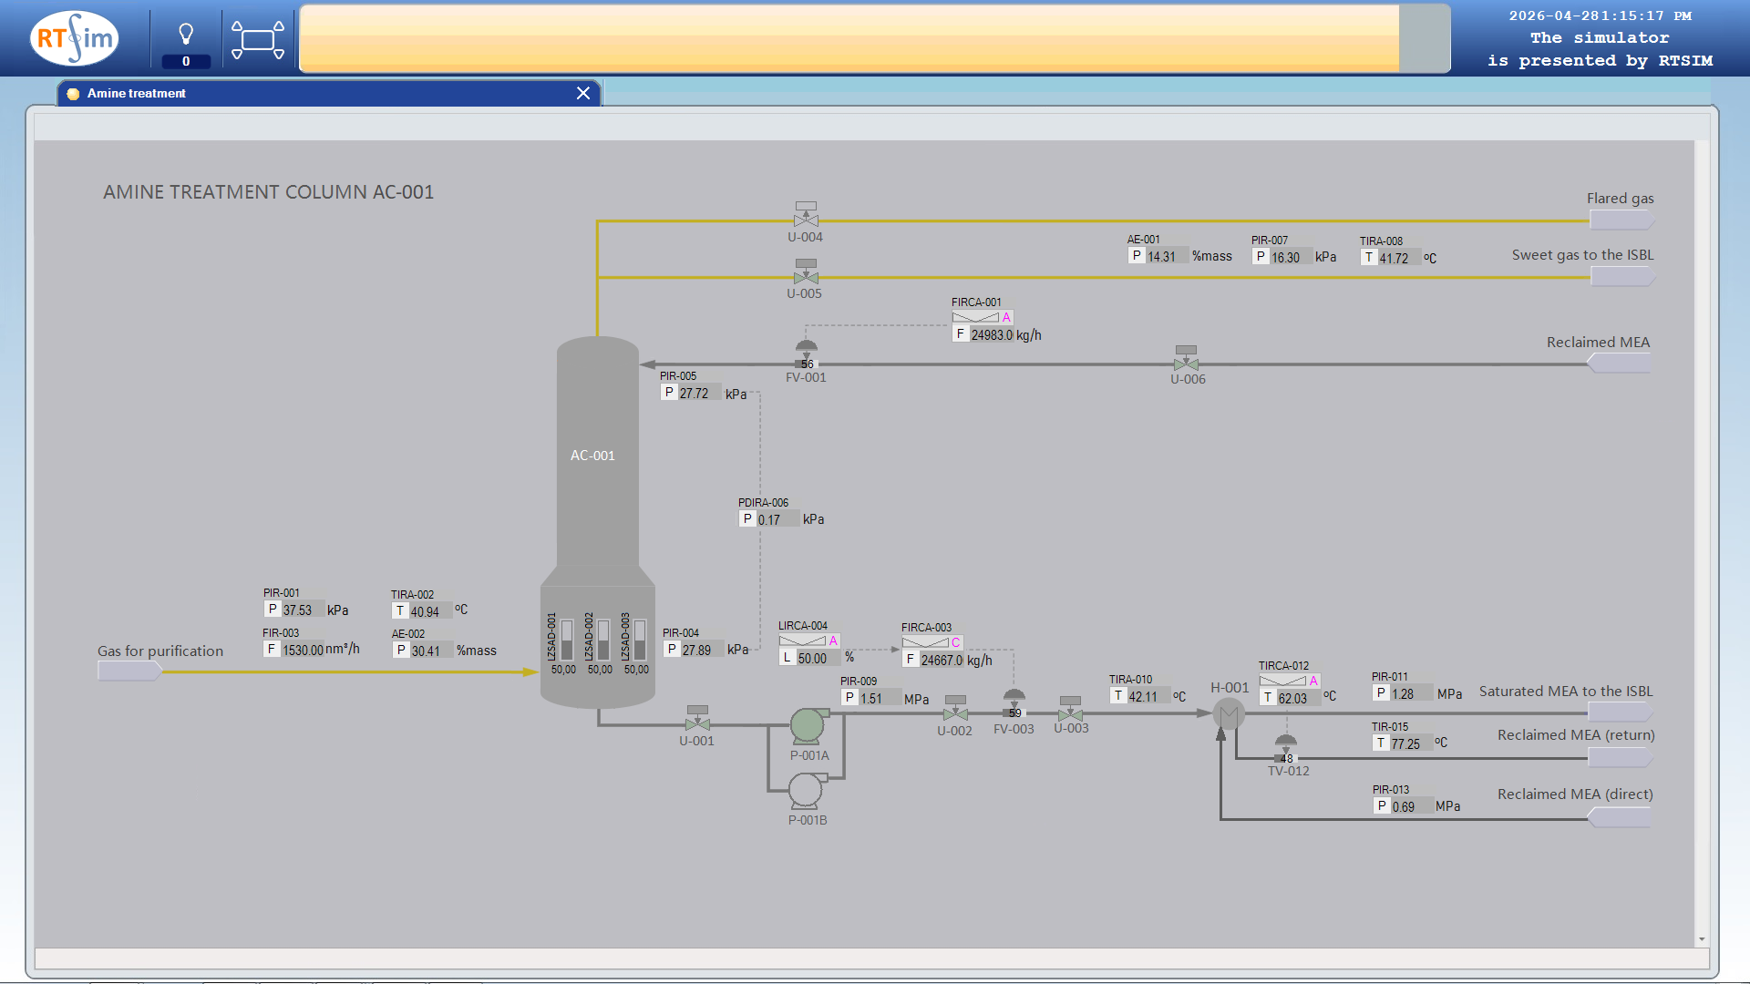Open control valve FV-003
The width and height of the screenshot is (1750, 984).
point(1014,704)
